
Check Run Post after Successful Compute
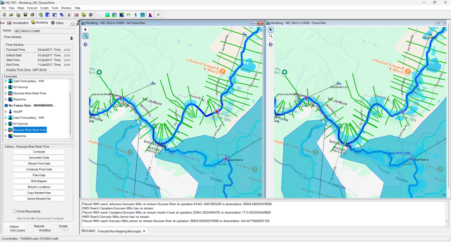tap(15, 218)
